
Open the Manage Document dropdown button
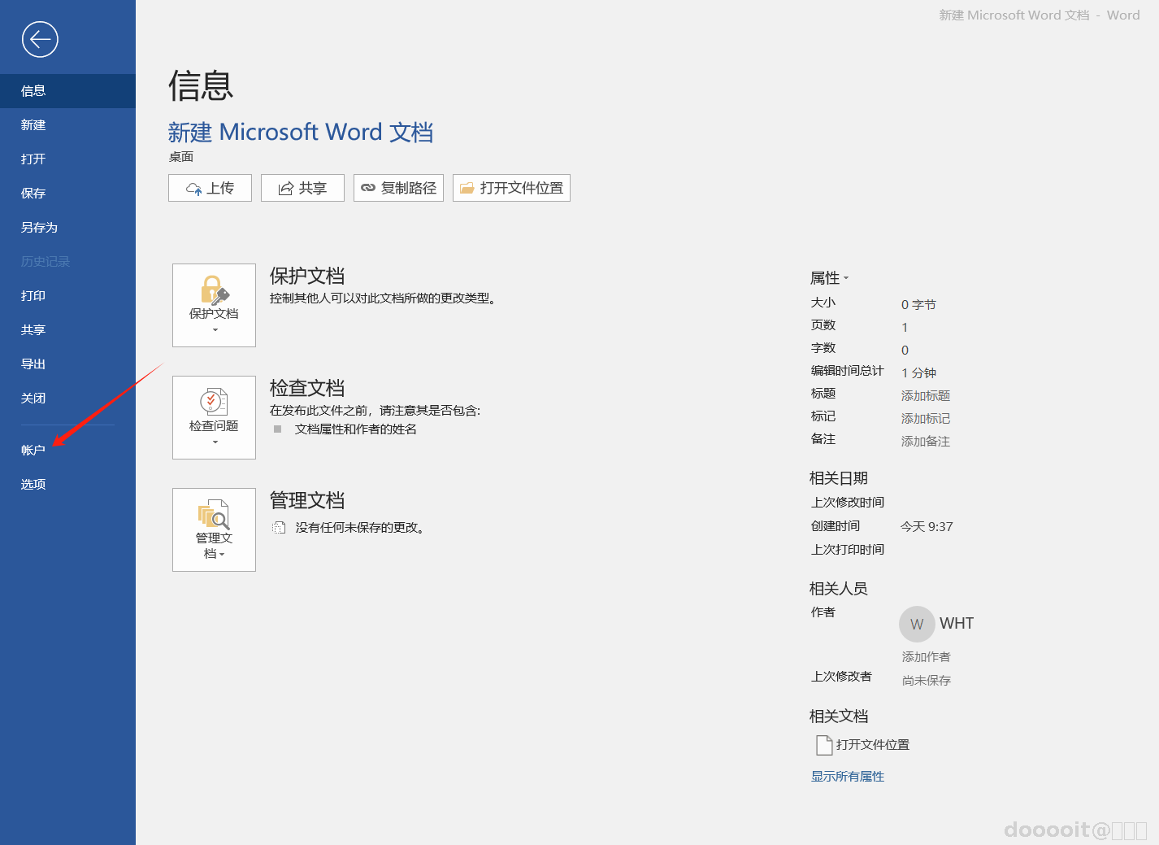(214, 529)
